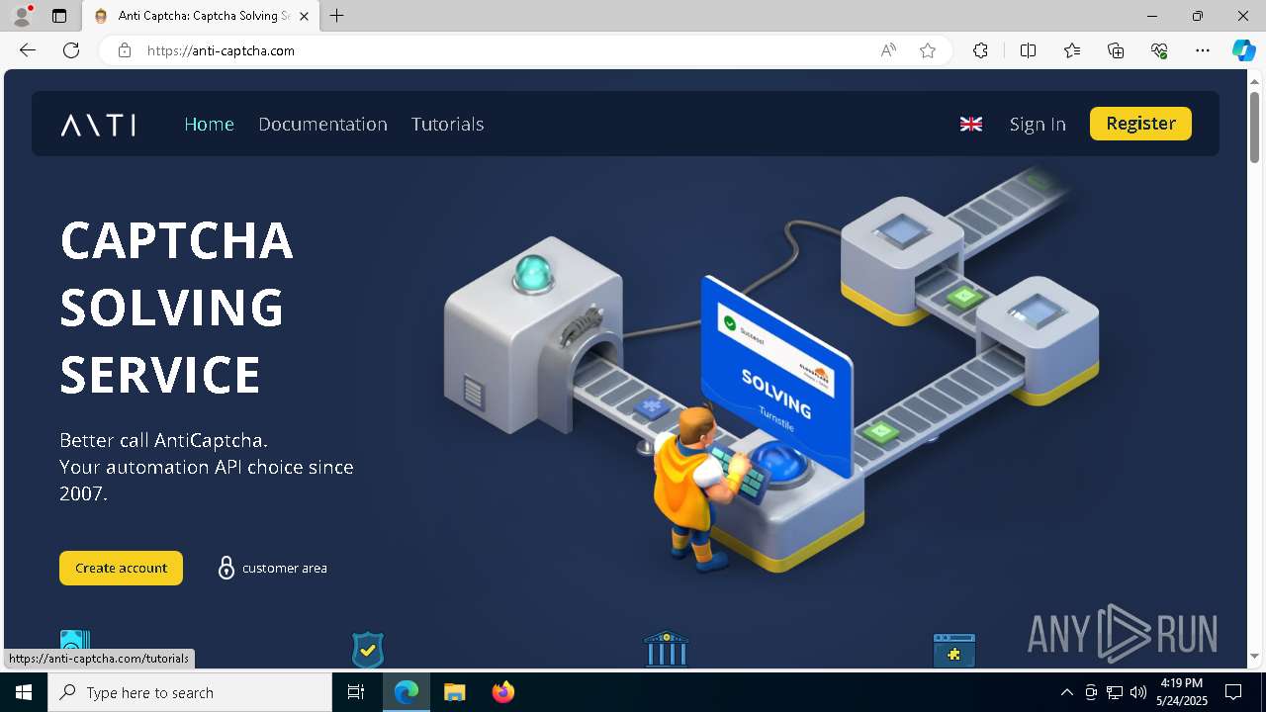
Task: Open the Copilot icon in Edge
Action: tap(1243, 50)
